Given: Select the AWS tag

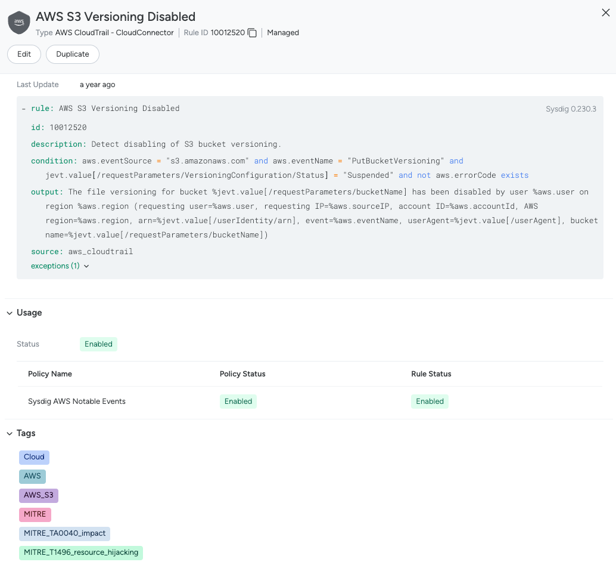Looking at the screenshot, I should 32,476.
